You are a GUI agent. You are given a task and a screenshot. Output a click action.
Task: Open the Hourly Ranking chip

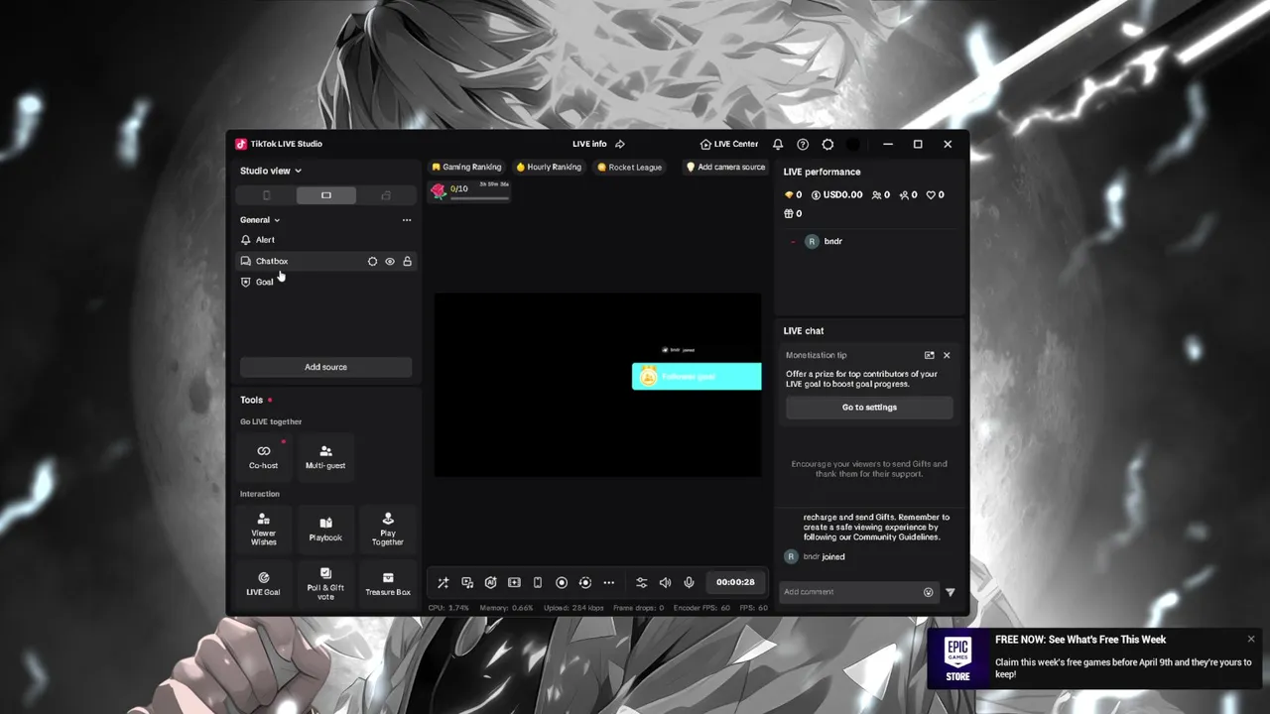pos(549,168)
